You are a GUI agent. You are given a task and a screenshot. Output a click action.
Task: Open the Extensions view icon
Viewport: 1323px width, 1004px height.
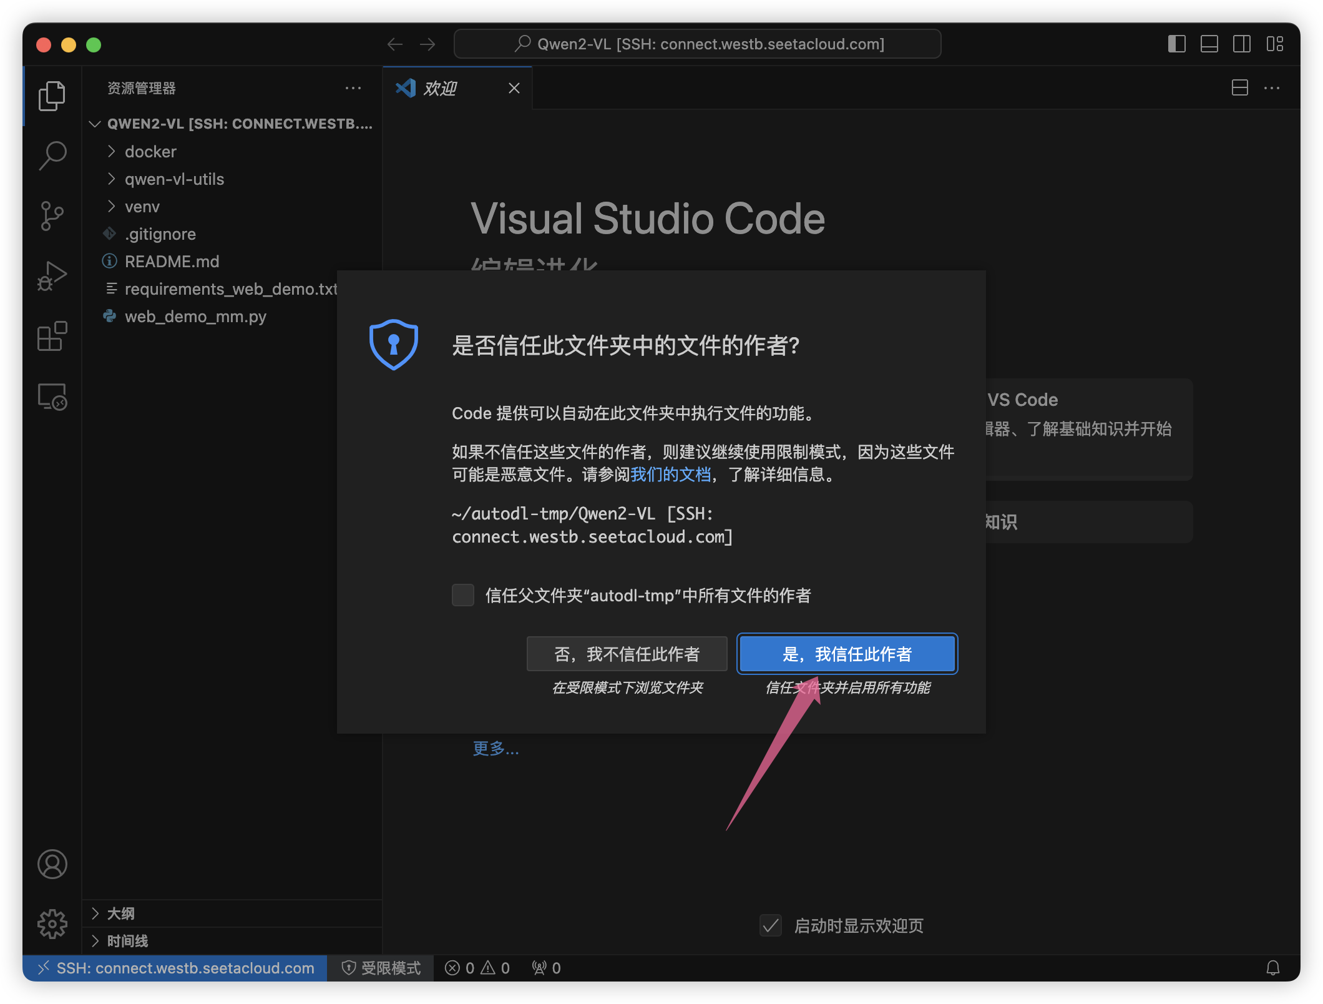[x=52, y=337]
